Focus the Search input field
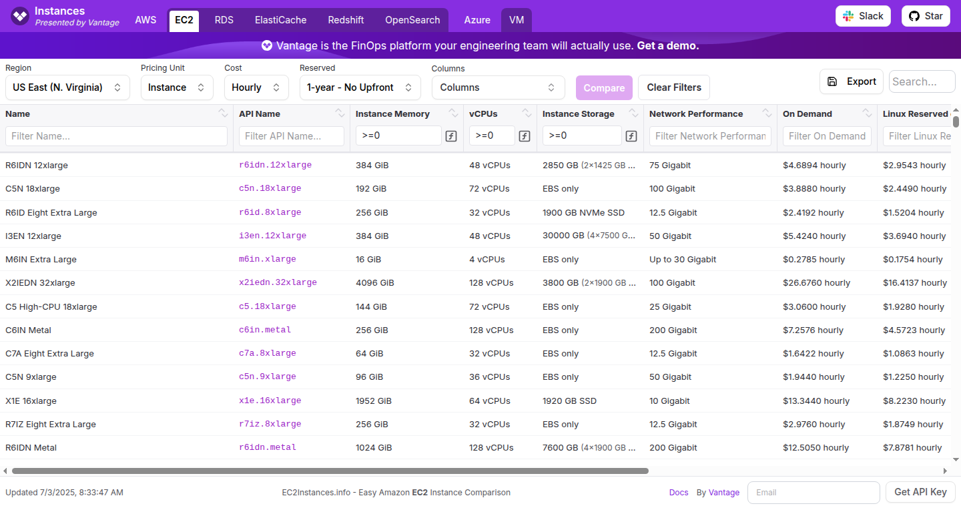 point(922,81)
